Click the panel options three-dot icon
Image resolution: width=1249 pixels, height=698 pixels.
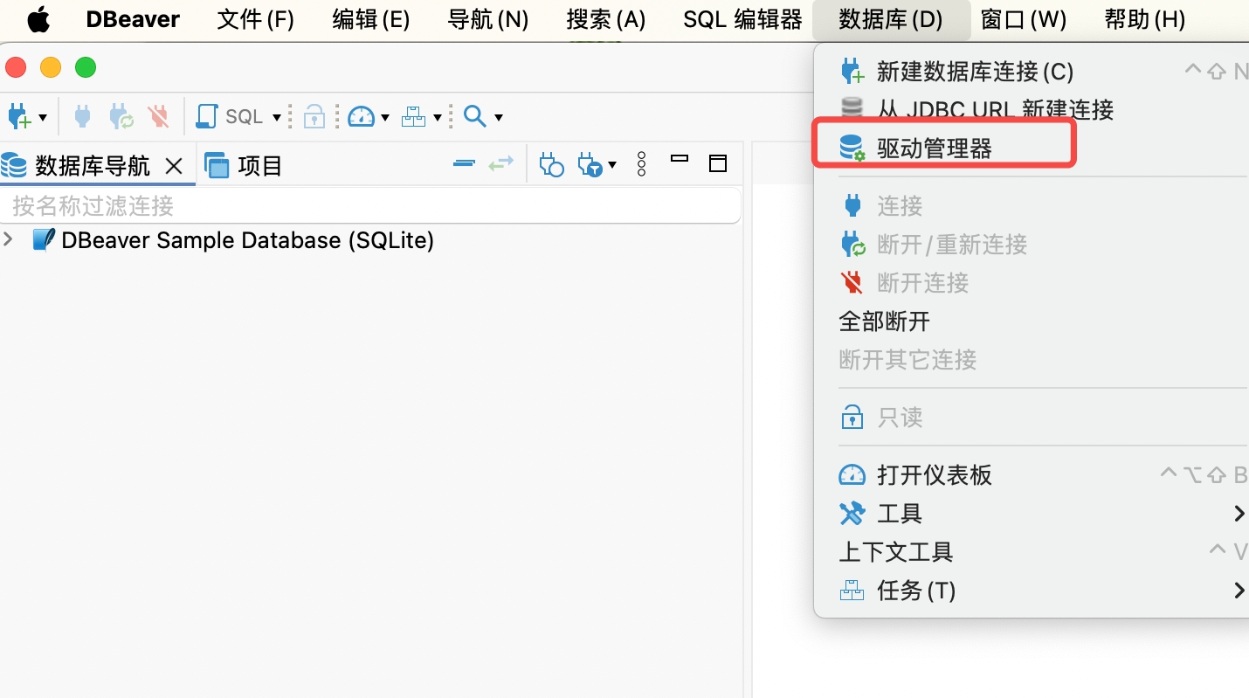point(640,164)
